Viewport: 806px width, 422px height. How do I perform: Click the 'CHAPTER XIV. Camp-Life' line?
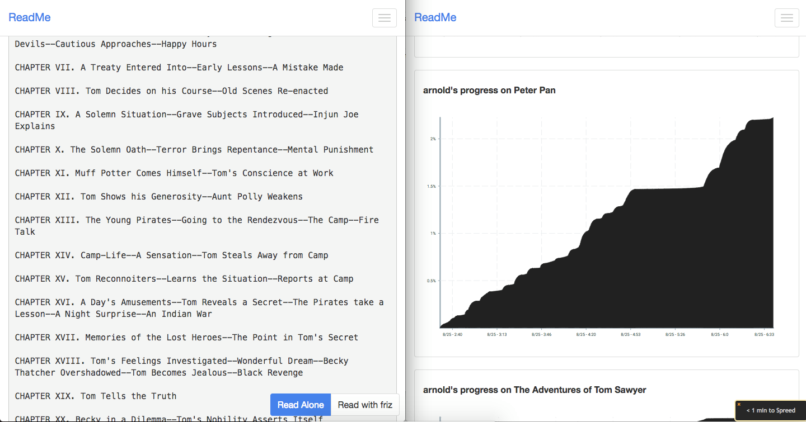point(172,255)
